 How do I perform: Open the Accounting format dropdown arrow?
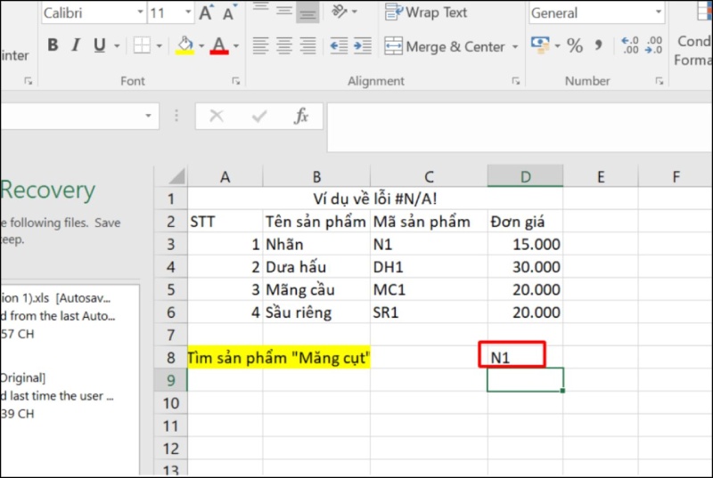[x=558, y=46]
